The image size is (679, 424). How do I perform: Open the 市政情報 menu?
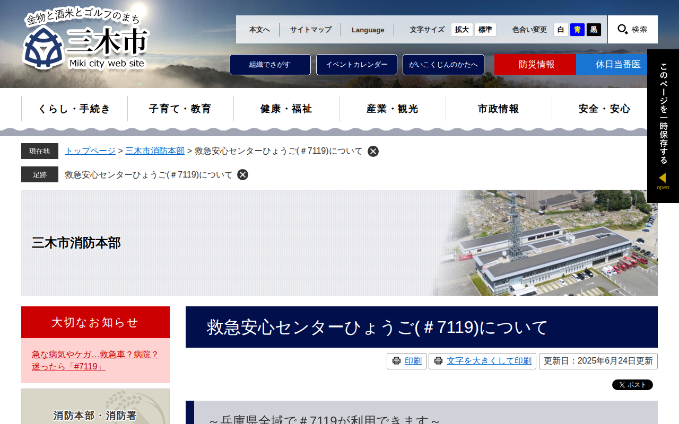pyautogui.click(x=499, y=109)
